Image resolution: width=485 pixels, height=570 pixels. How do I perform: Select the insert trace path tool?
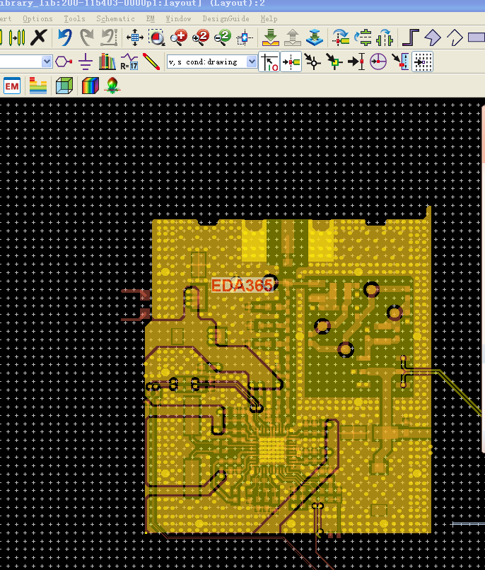click(411, 37)
